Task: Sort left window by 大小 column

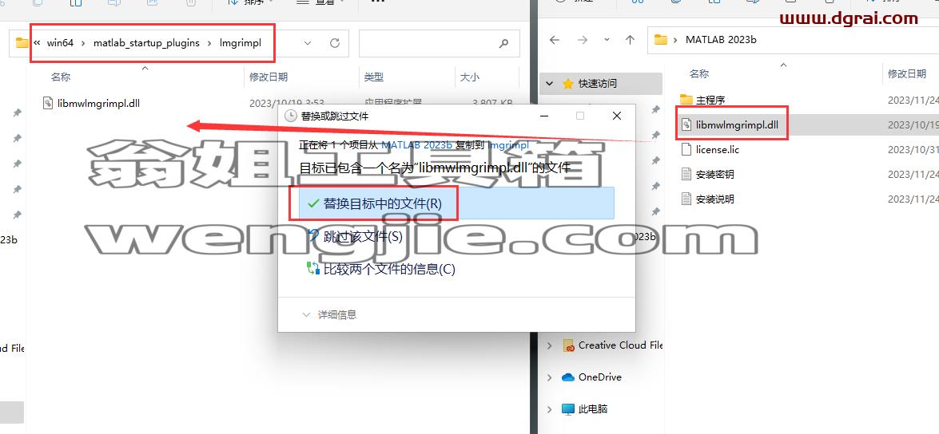Action: [470, 77]
